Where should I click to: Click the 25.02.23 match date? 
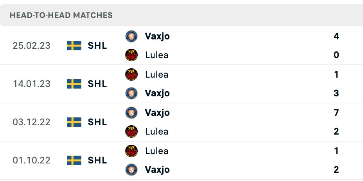point(32,46)
